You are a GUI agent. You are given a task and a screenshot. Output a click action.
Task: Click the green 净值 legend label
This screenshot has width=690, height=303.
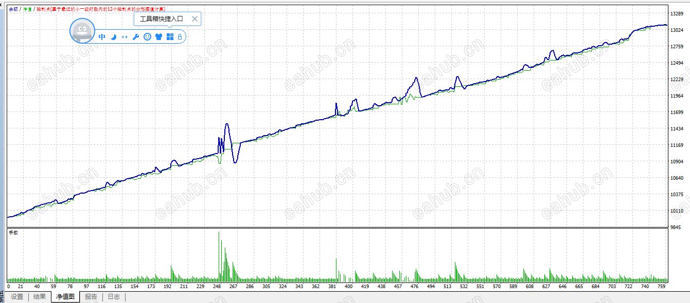(x=27, y=9)
